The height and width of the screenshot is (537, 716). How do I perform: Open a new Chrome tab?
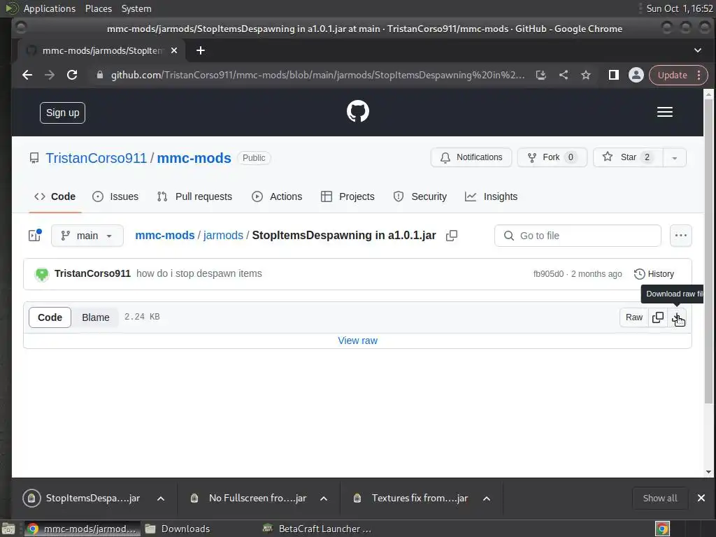(201, 50)
